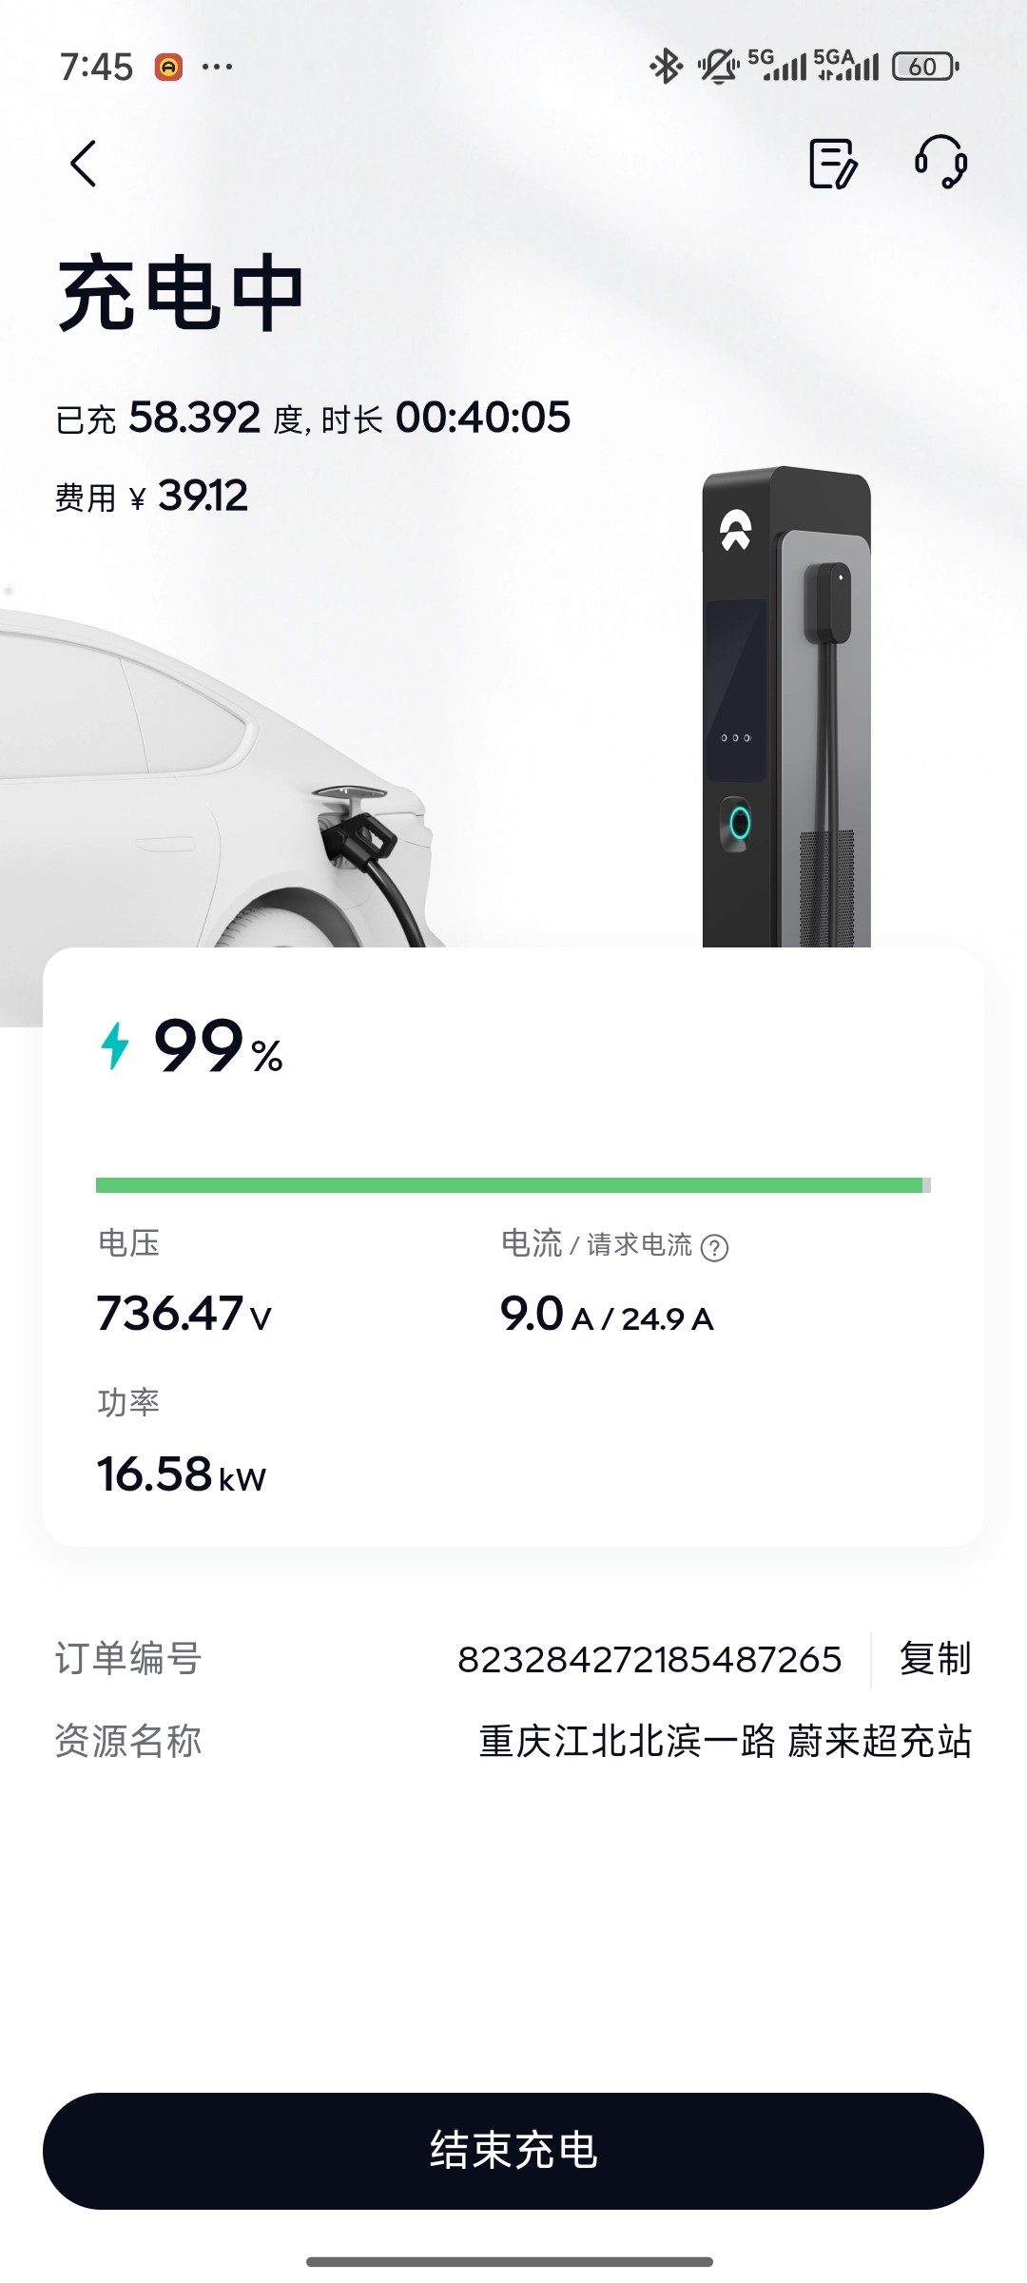The image size is (1027, 2283).
Task: Tap the three-dot notification overflow in status bar
Action: 218,67
